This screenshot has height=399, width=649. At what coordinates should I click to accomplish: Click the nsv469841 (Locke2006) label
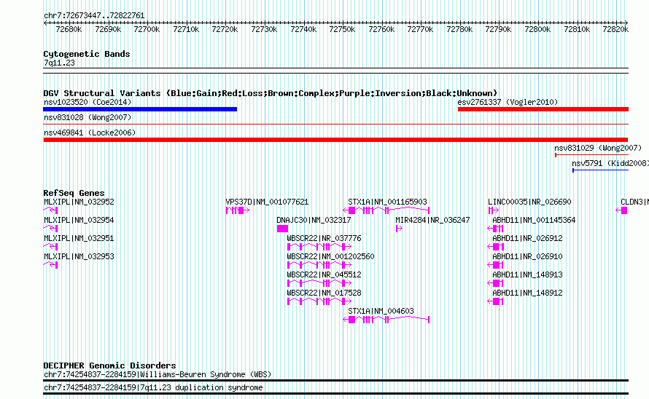90,133
